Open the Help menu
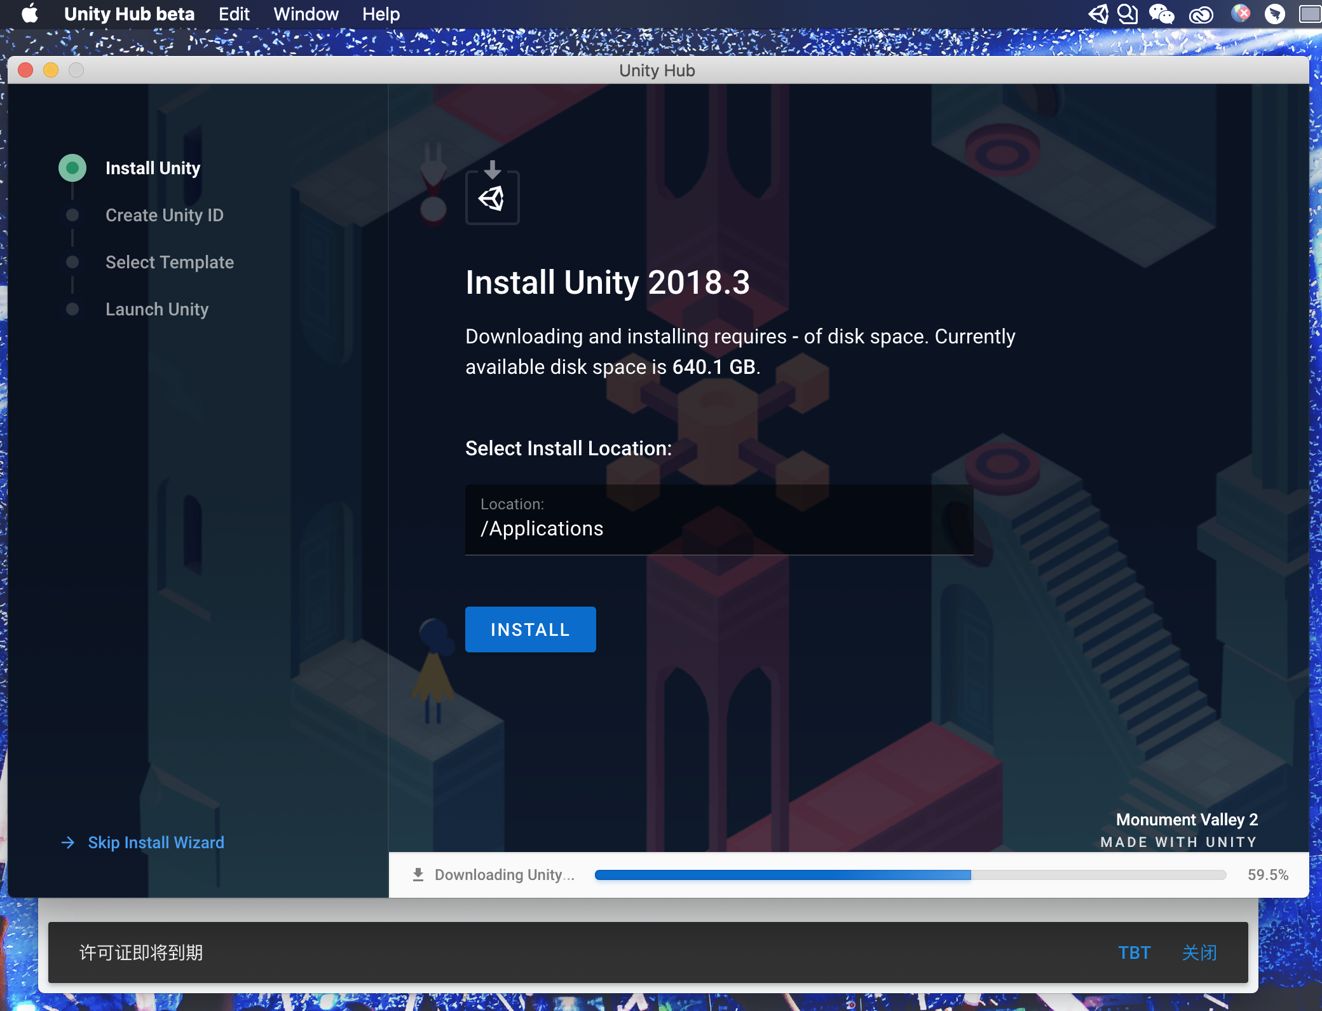The height and width of the screenshot is (1011, 1322). pyautogui.click(x=380, y=13)
